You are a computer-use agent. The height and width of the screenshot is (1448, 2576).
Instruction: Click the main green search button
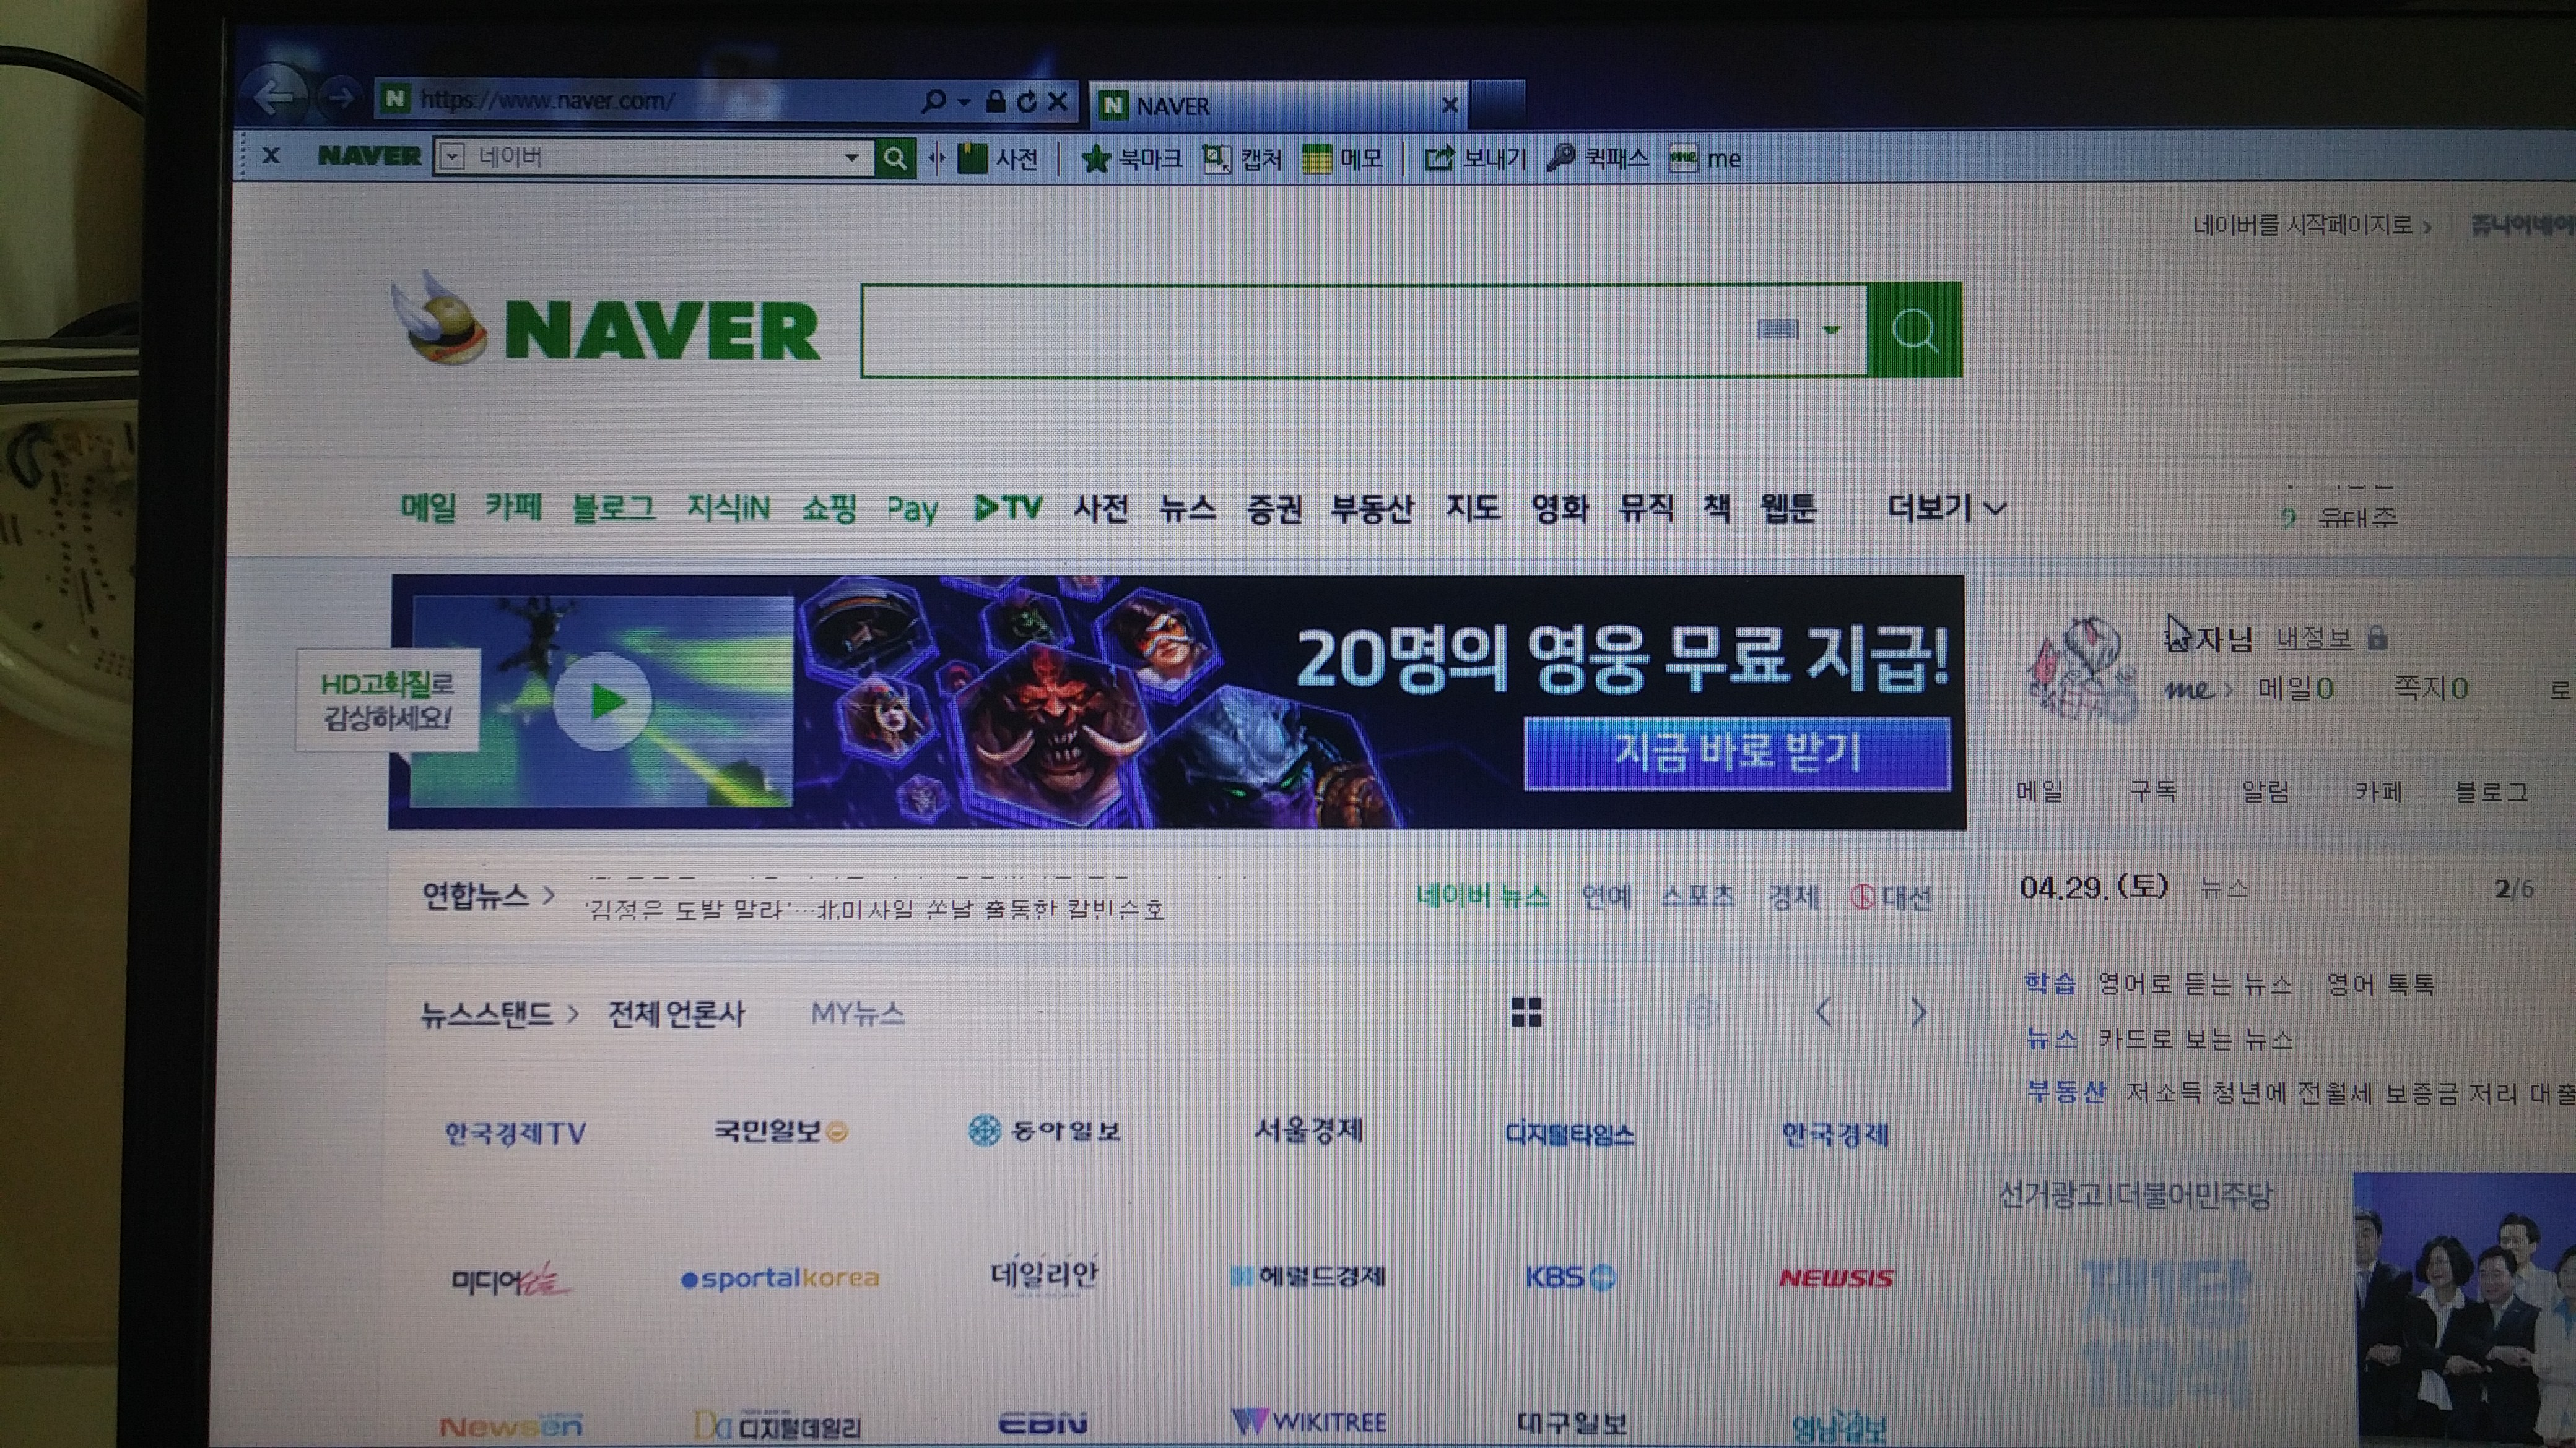(x=1915, y=330)
